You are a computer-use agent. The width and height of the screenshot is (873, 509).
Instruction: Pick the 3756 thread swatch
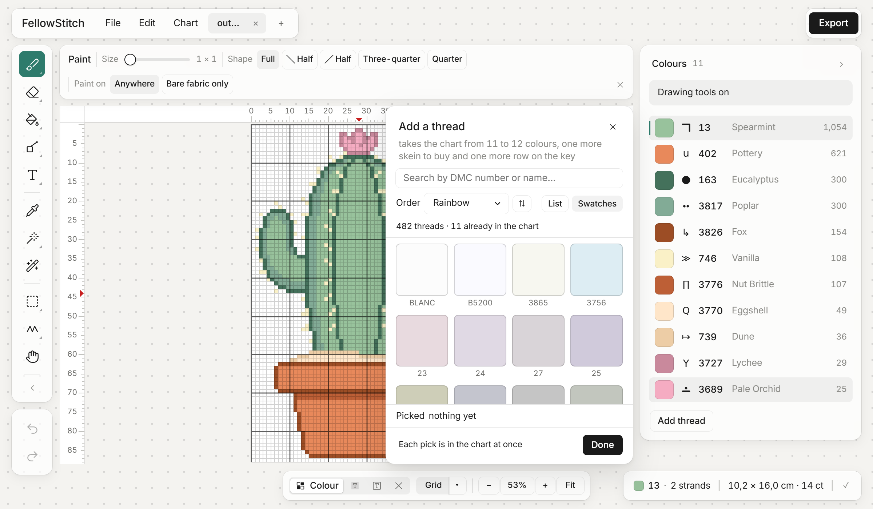(596, 270)
